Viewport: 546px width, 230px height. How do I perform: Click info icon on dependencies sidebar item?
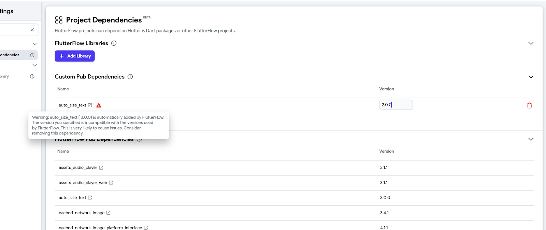pos(32,55)
